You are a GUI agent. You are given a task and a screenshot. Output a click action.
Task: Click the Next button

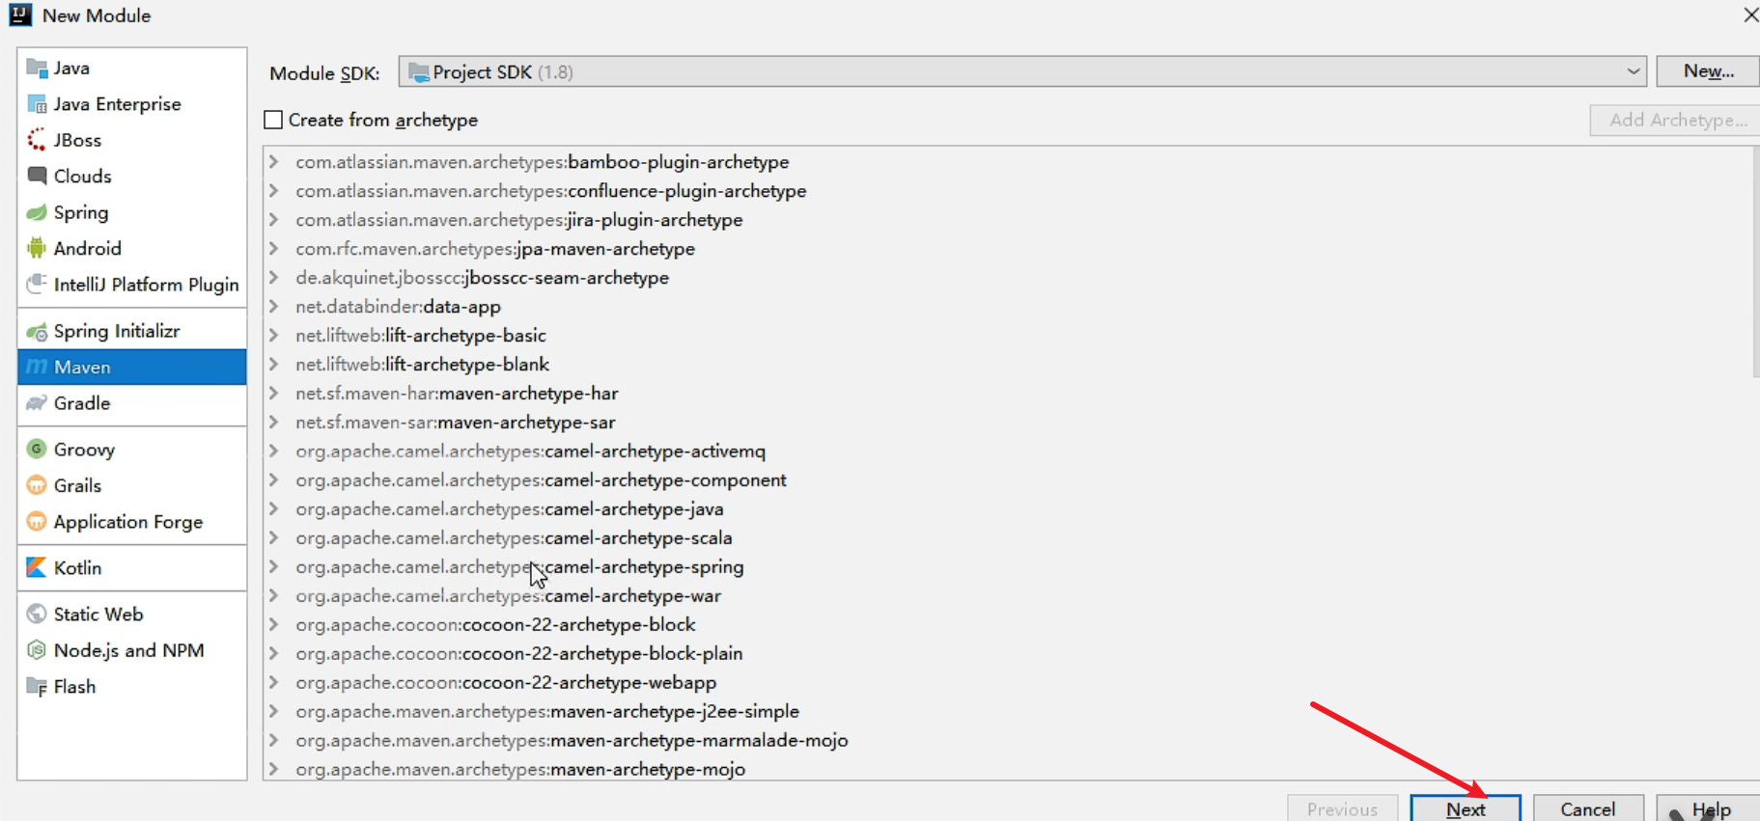click(1466, 808)
